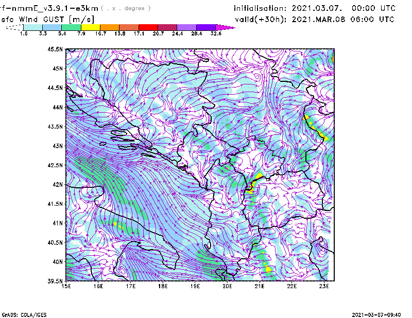
Task: Click the red 17.1–20.7 legend swatch
Action: 148,27
